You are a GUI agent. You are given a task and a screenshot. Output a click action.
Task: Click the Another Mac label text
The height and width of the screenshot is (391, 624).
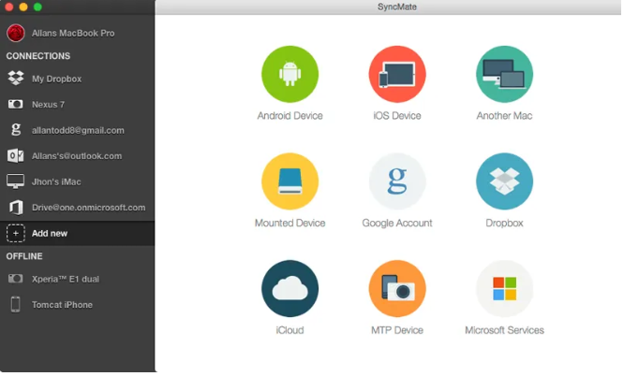point(504,116)
